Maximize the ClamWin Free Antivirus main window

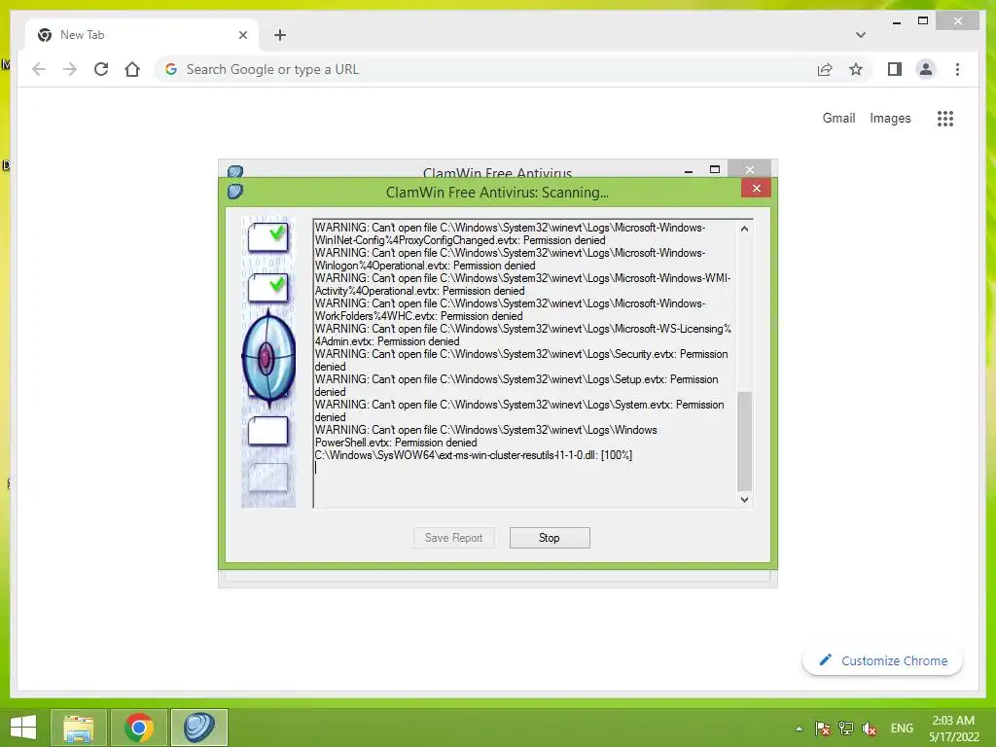click(715, 169)
